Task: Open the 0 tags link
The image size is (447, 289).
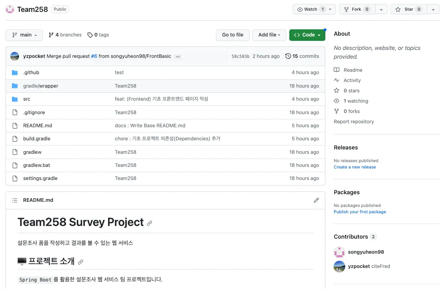Action: coord(98,35)
